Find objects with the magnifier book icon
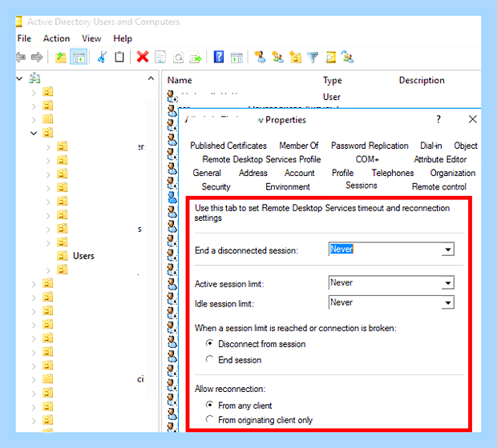 coord(330,58)
